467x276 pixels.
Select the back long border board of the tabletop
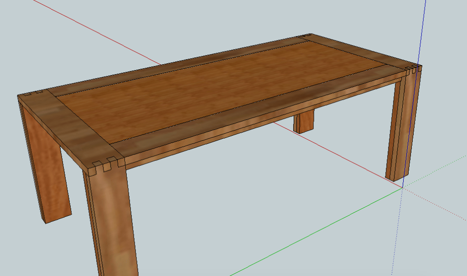pos(179,67)
